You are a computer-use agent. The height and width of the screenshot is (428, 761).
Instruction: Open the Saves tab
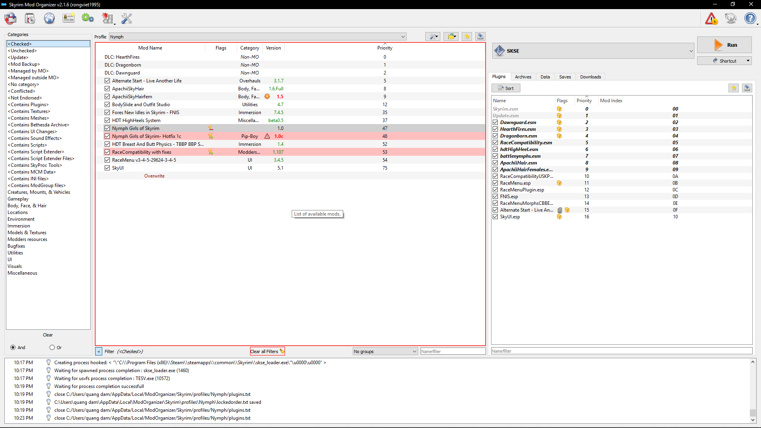tap(565, 76)
